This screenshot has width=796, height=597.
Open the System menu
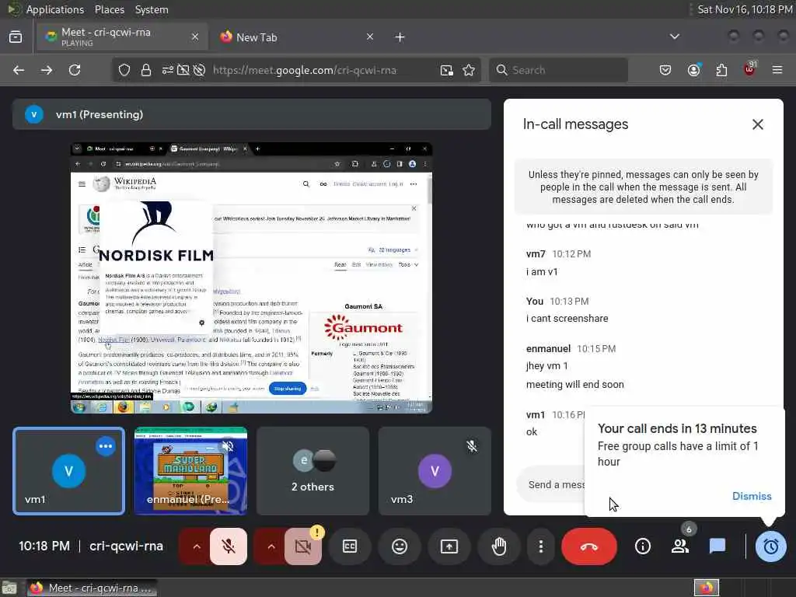(152, 9)
